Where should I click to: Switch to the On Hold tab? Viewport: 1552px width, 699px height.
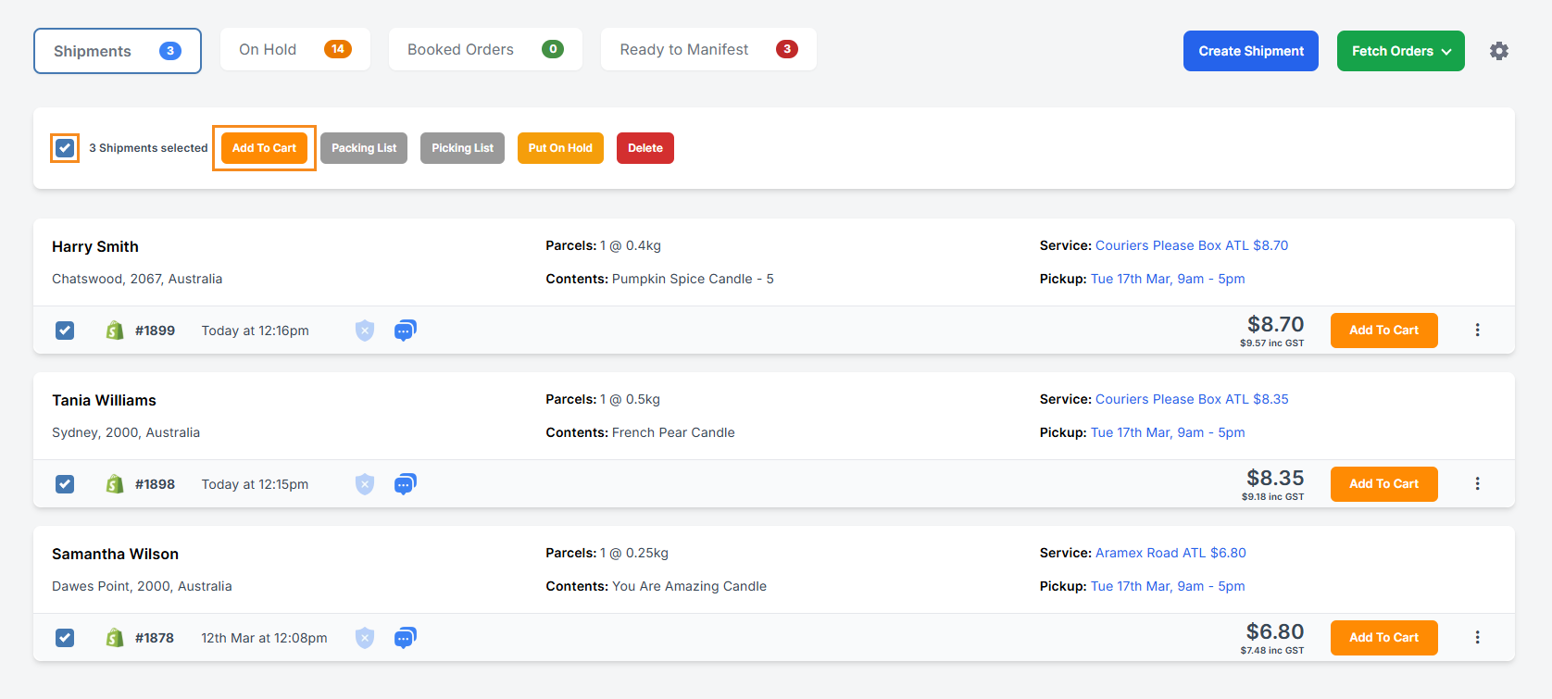(x=294, y=50)
